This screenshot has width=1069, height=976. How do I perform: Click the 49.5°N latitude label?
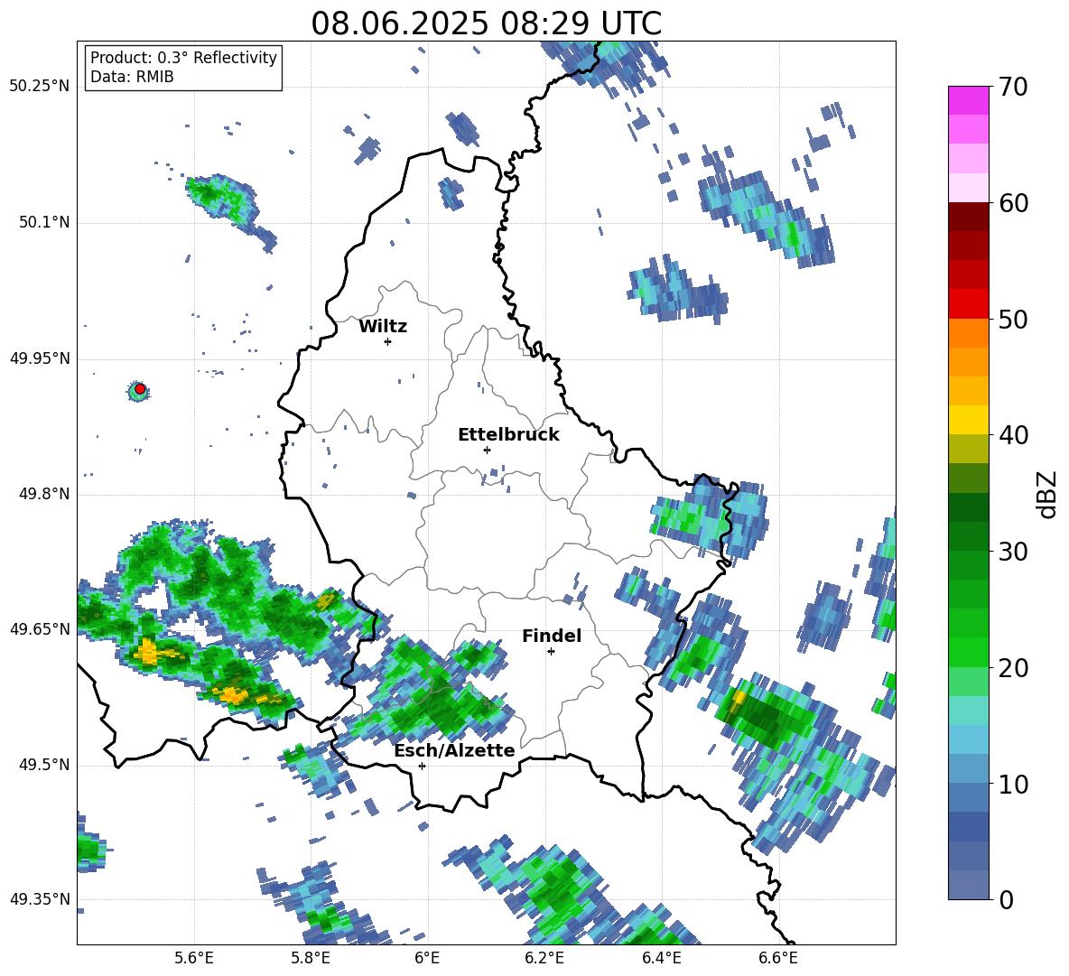click(43, 765)
